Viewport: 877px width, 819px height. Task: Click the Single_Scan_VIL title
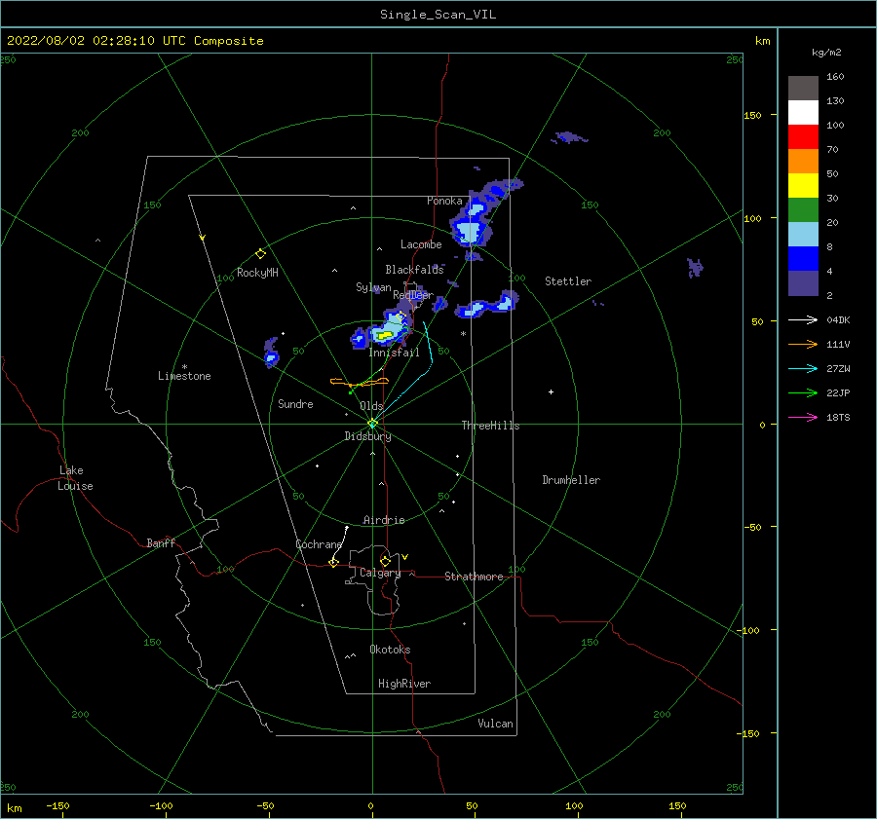[438, 15]
